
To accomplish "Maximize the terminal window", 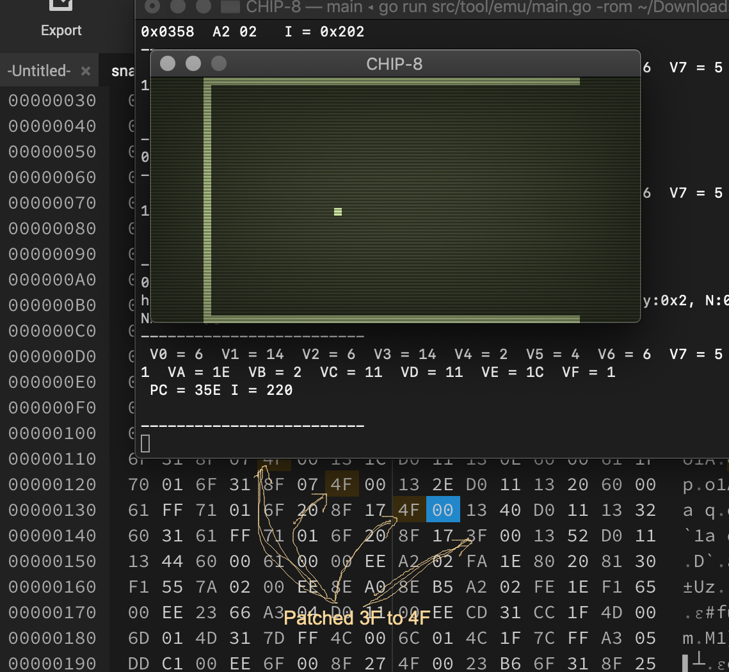I will [204, 7].
